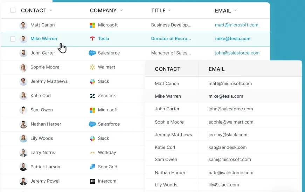The width and height of the screenshot is (305, 192).
Task: Click the name Matt Canon in main table
Action: [43, 25]
